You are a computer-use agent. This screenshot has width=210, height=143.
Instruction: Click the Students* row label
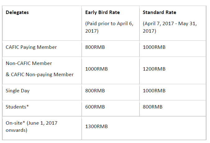17,107
